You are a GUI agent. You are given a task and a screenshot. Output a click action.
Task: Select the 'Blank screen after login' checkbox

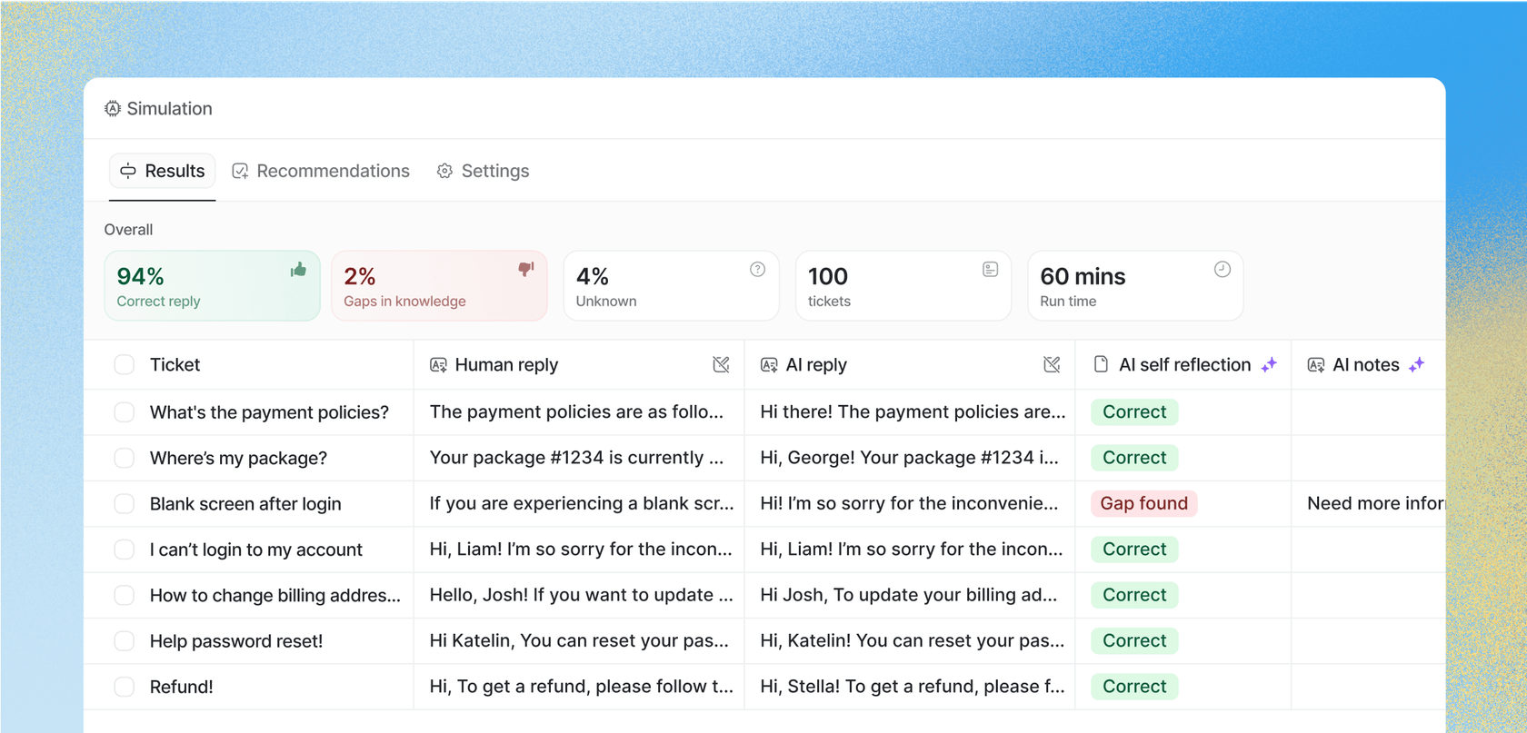125,504
